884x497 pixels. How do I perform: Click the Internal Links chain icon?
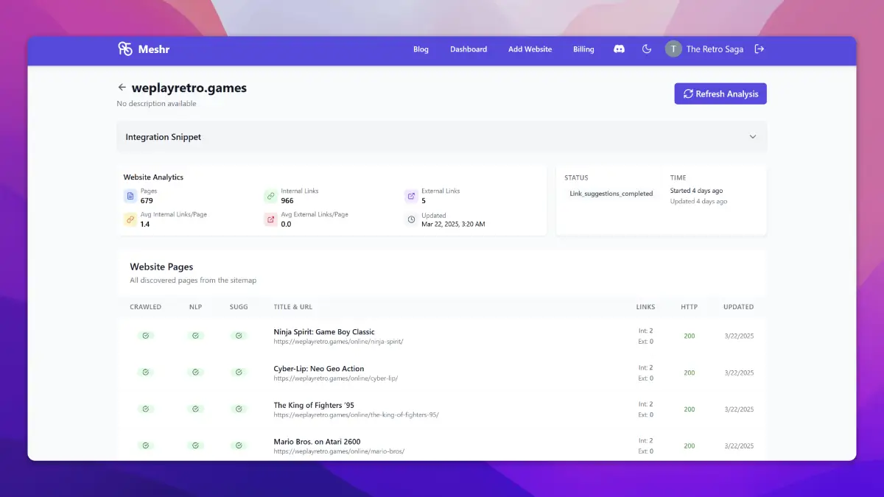click(x=270, y=196)
